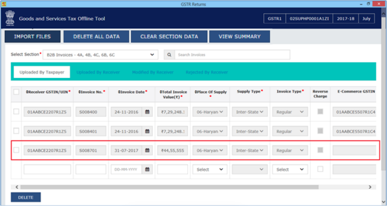The image size is (387, 206).
Task: Click horizontal scrollbar left arrow
Action: [17, 187]
